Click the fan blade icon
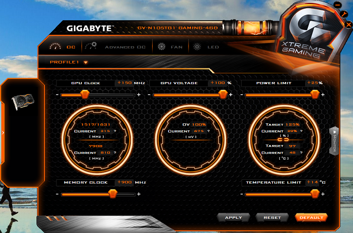 pyautogui.click(x=161, y=47)
